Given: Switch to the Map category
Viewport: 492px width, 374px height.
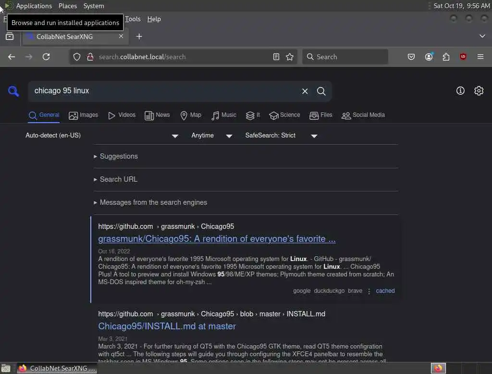Looking at the screenshot, I should tap(191, 115).
